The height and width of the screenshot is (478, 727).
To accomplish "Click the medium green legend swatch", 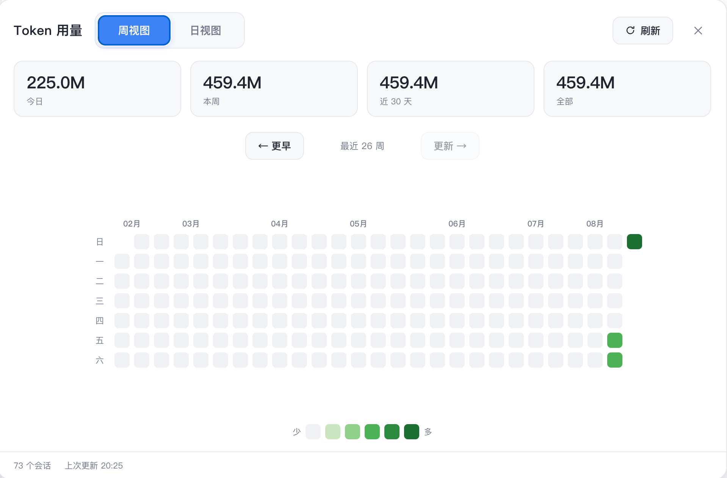I will pyautogui.click(x=372, y=432).
